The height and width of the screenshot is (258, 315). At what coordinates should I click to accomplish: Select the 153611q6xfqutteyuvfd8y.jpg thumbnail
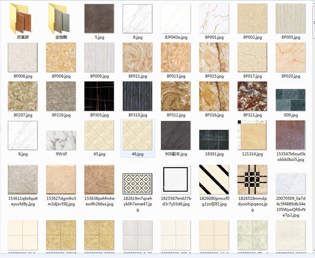coord(23,180)
